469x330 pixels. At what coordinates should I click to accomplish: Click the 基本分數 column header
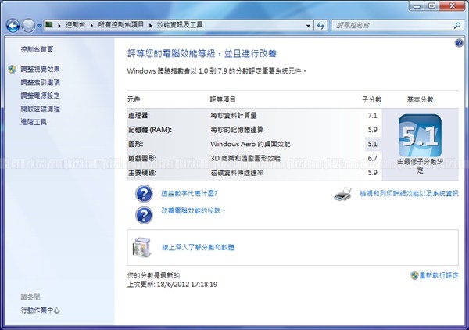point(420,99)
